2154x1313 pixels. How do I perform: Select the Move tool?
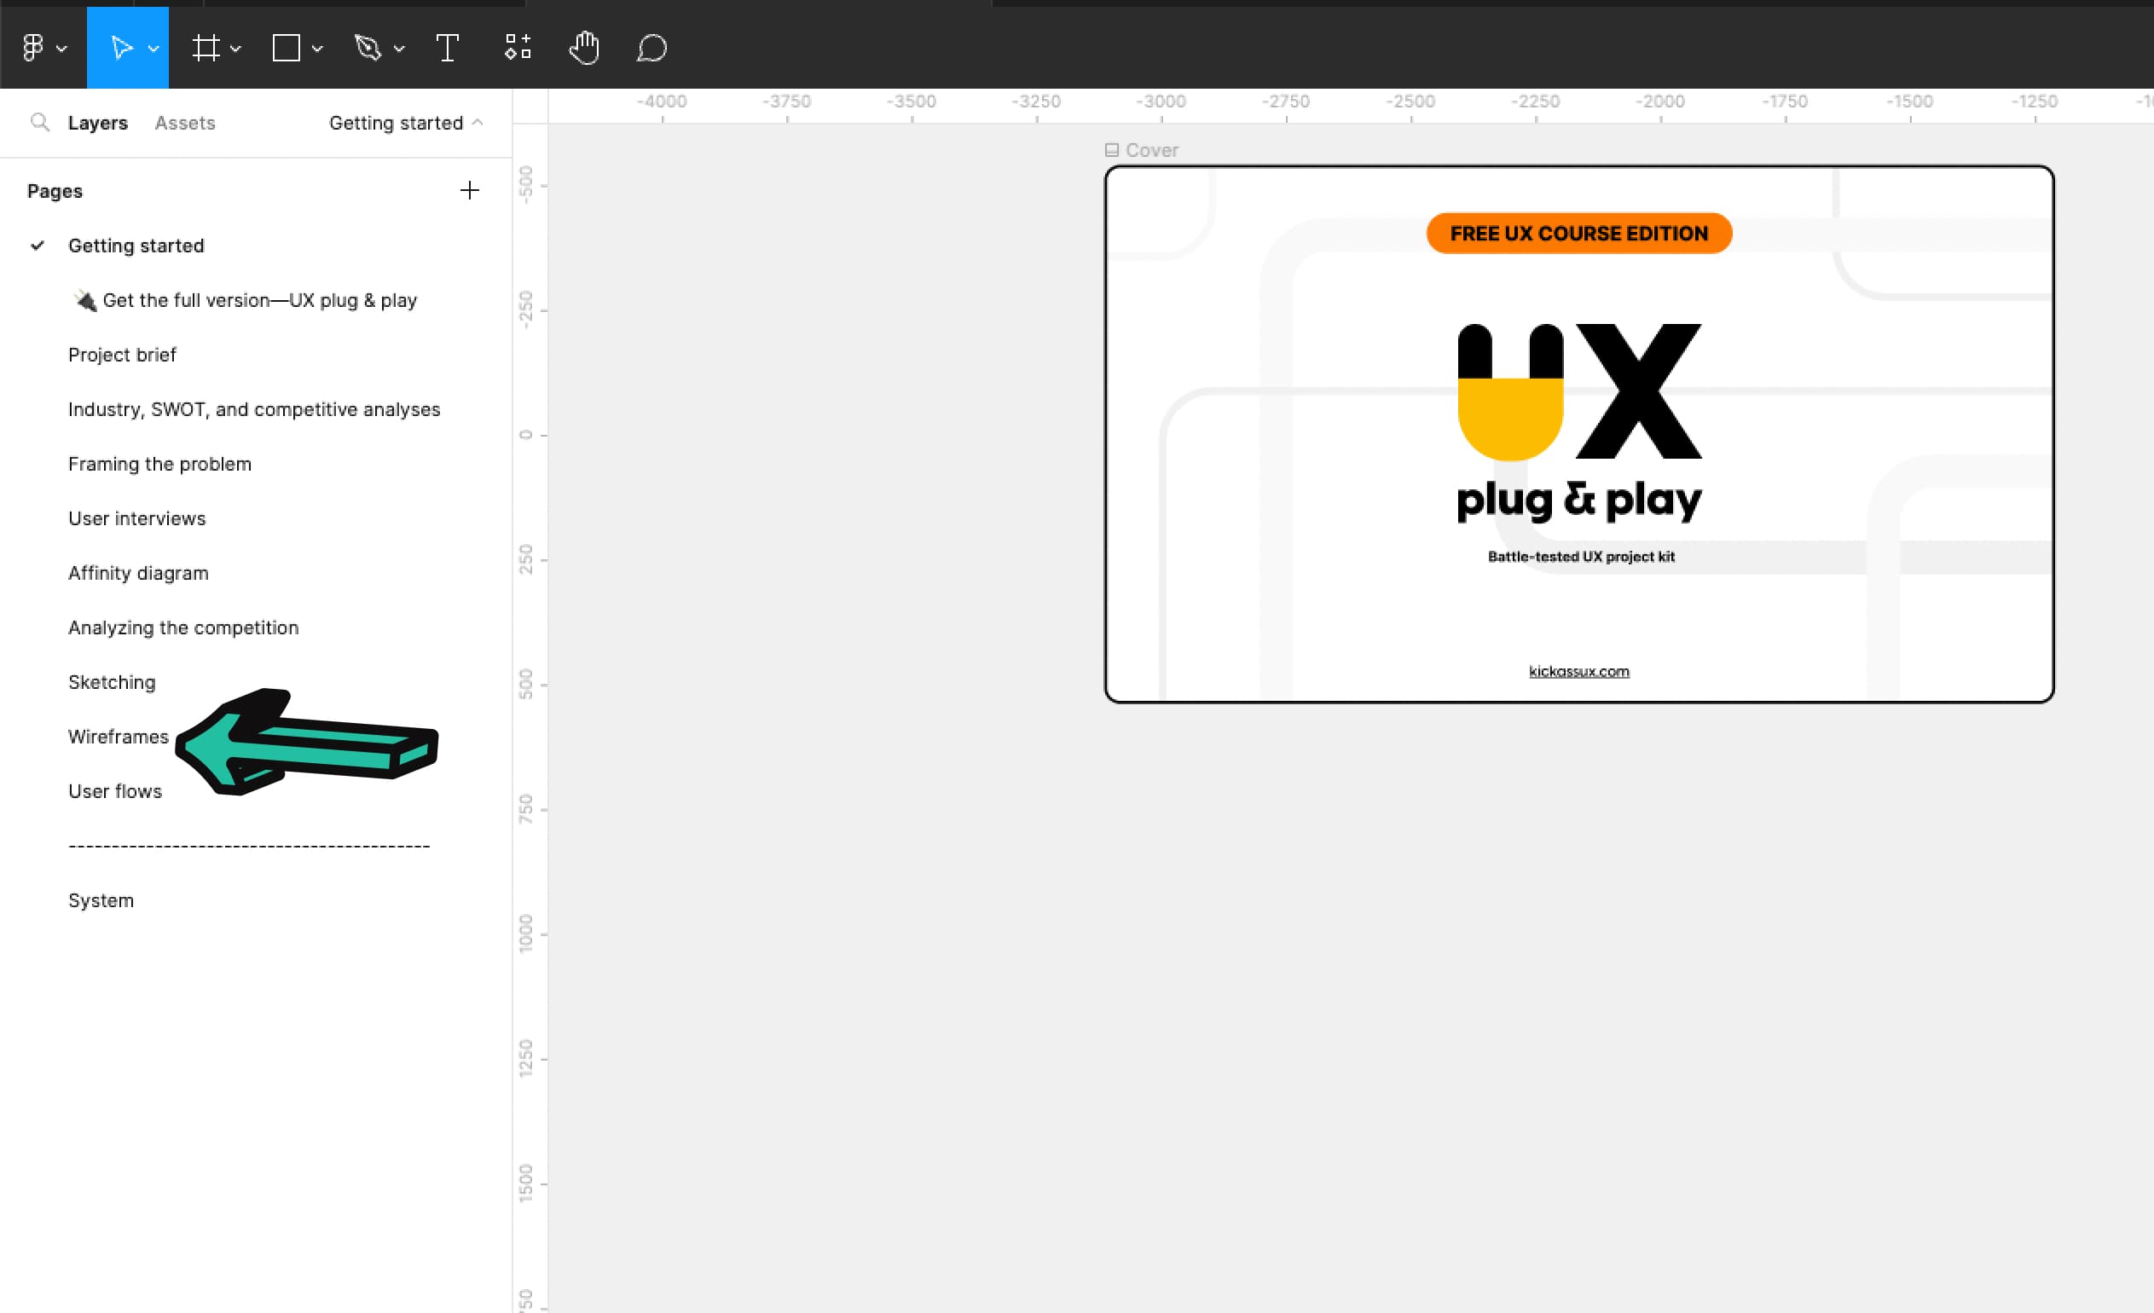[121, 47]
